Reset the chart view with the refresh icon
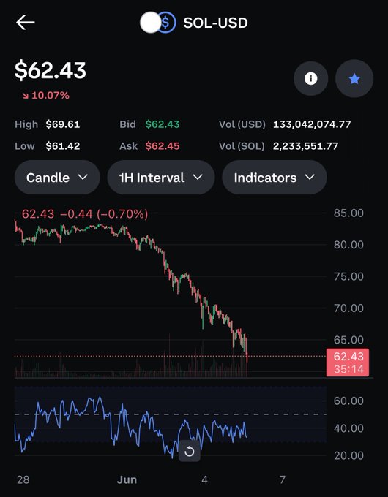 [x=190, y=451]
